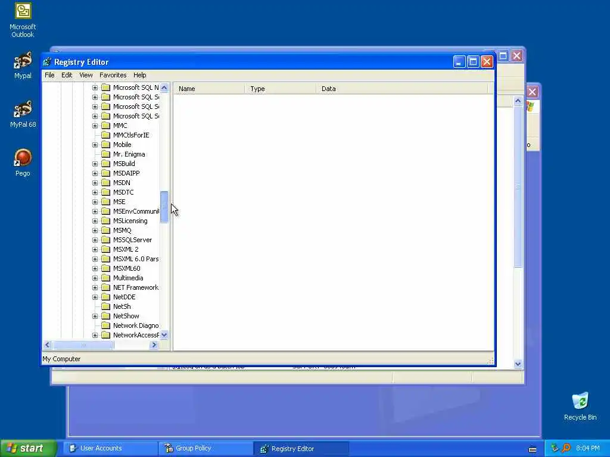Sort values by the Name column header
The height and width of the screenshot is (457, 610).
(209, 89)
